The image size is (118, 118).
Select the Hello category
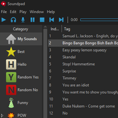click(x=21, y=64)
